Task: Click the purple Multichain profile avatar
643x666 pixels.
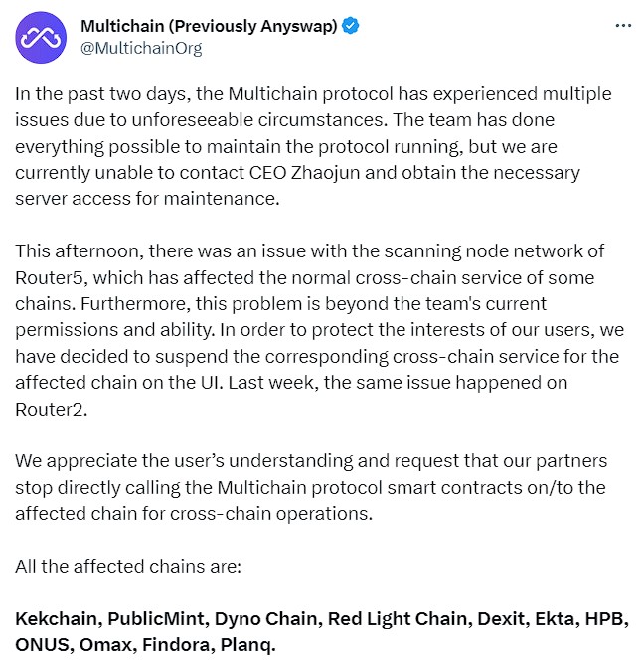Action: point(41,38)
